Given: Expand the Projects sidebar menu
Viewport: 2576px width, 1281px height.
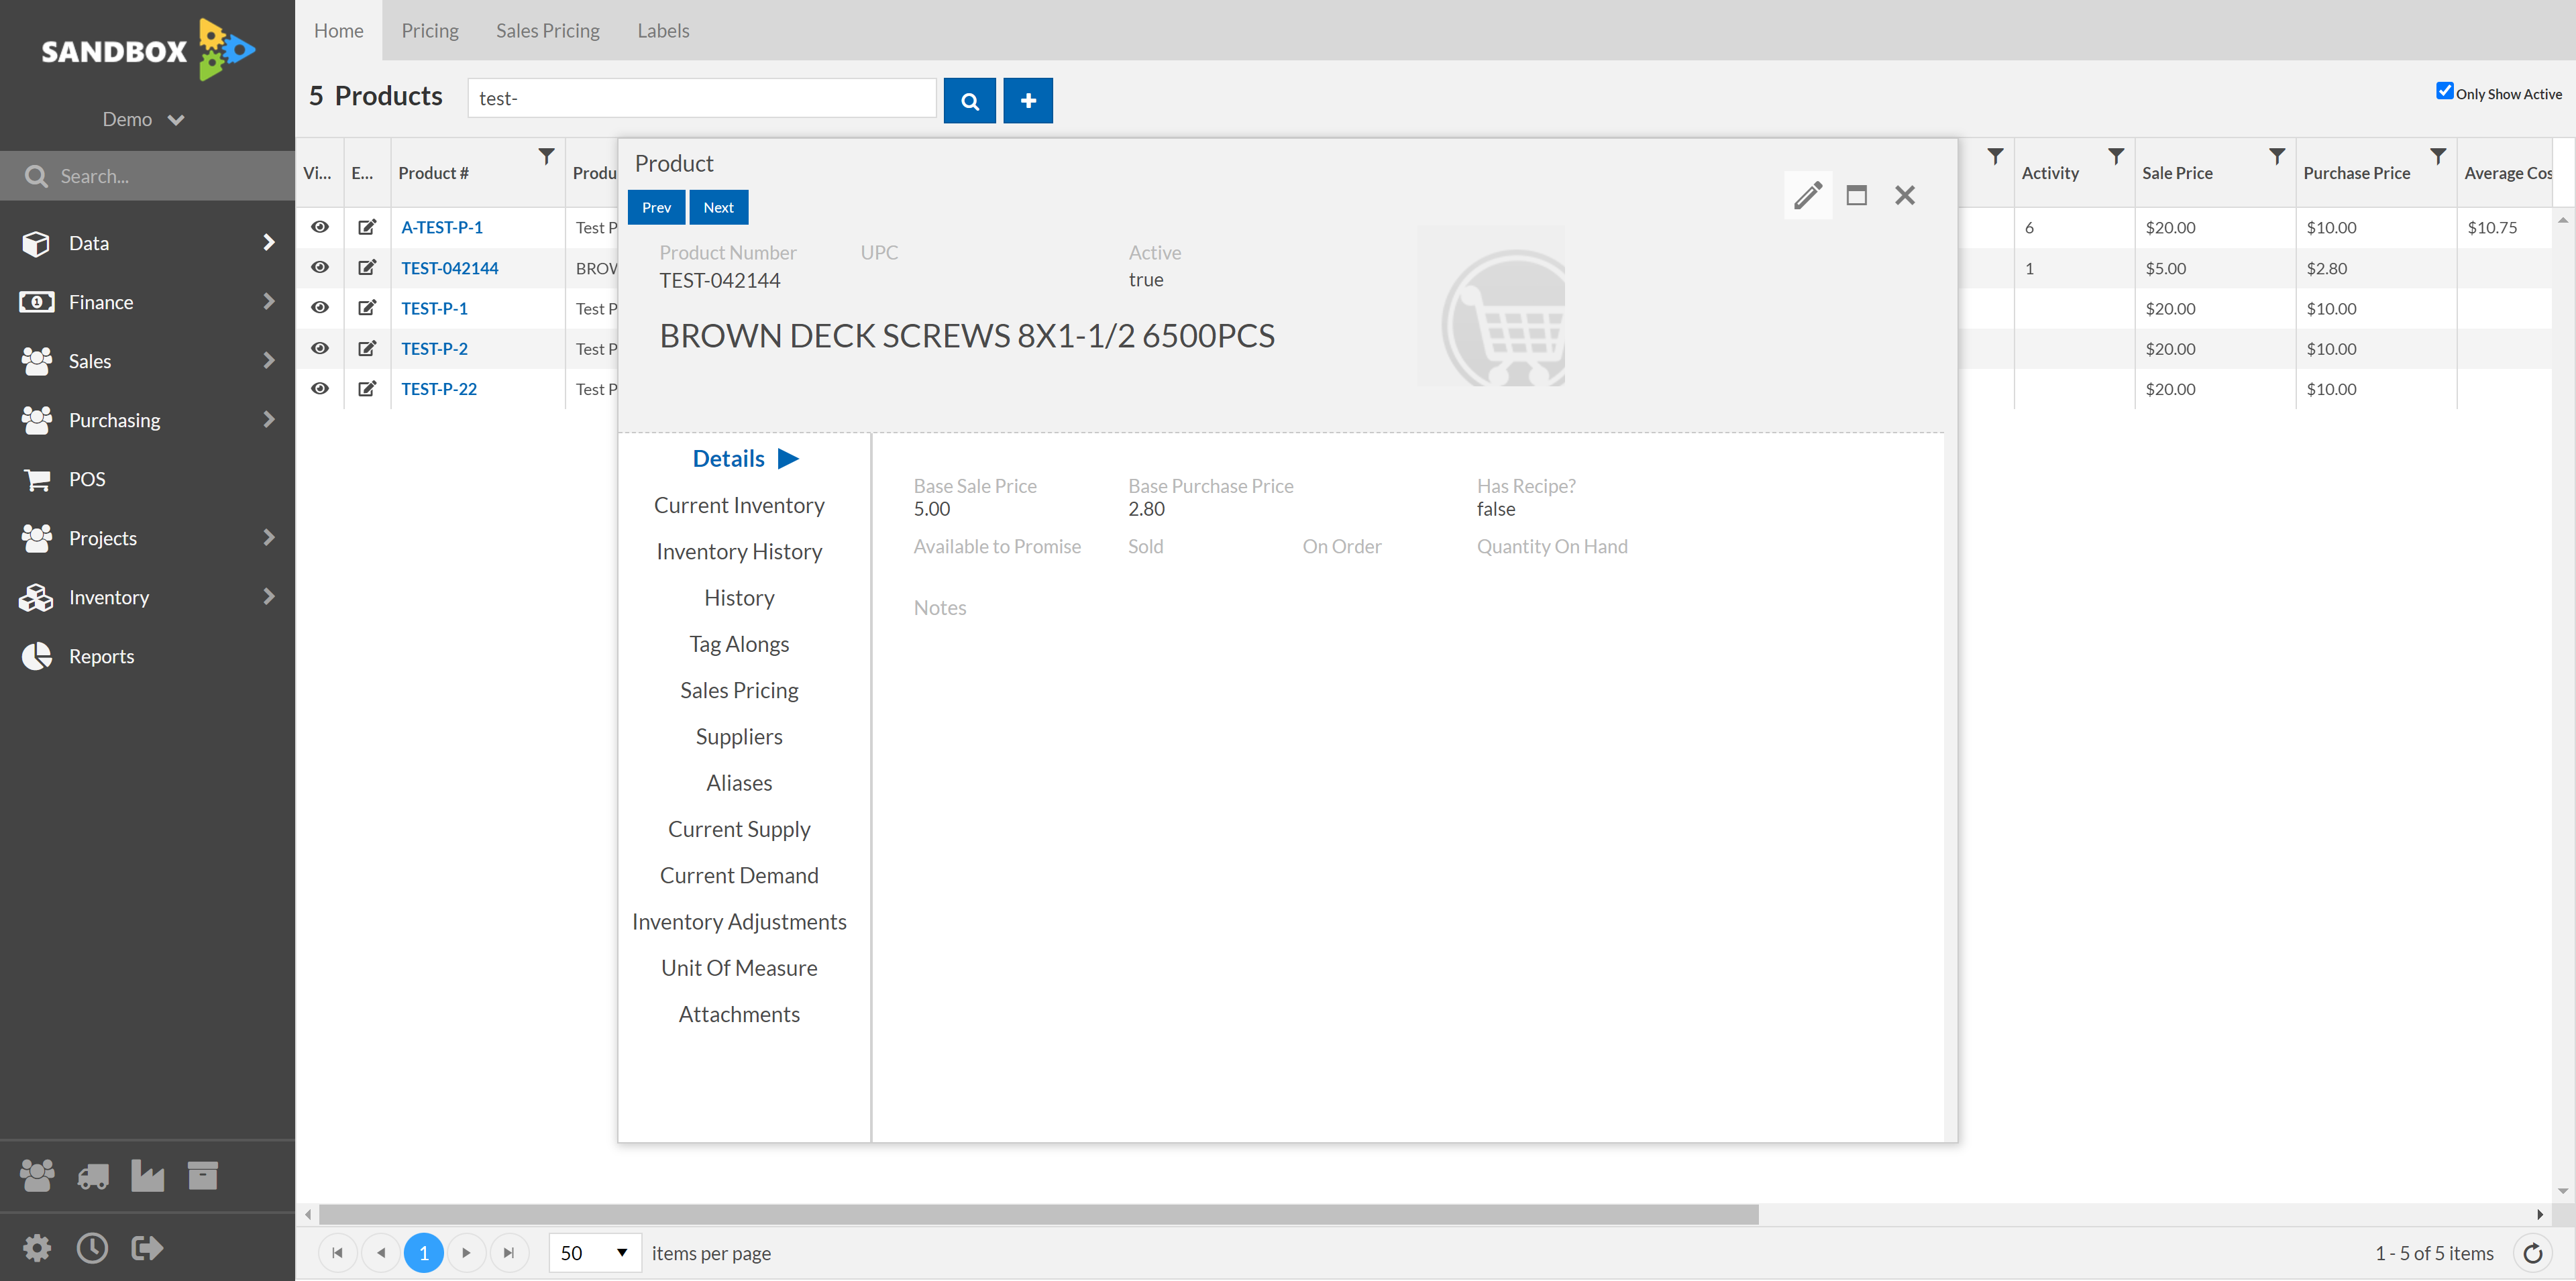Looking at the screenshot, I should [x=147, y=538].
